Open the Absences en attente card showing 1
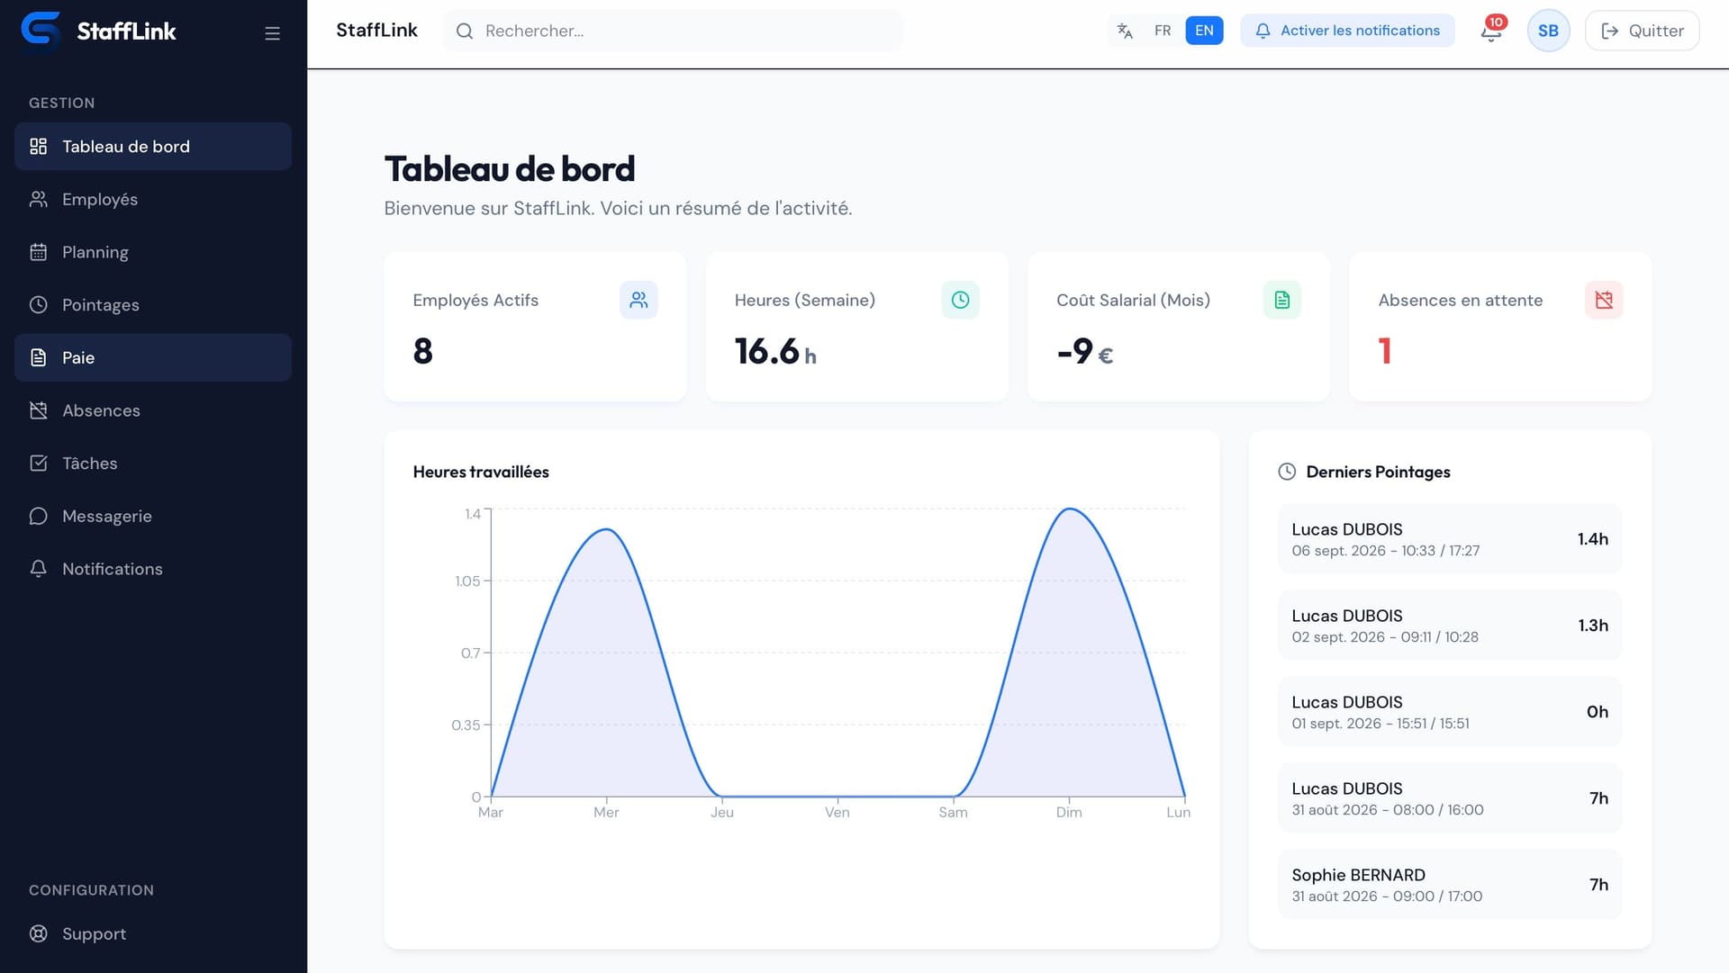1729x973 pixels. (1500, 327)
